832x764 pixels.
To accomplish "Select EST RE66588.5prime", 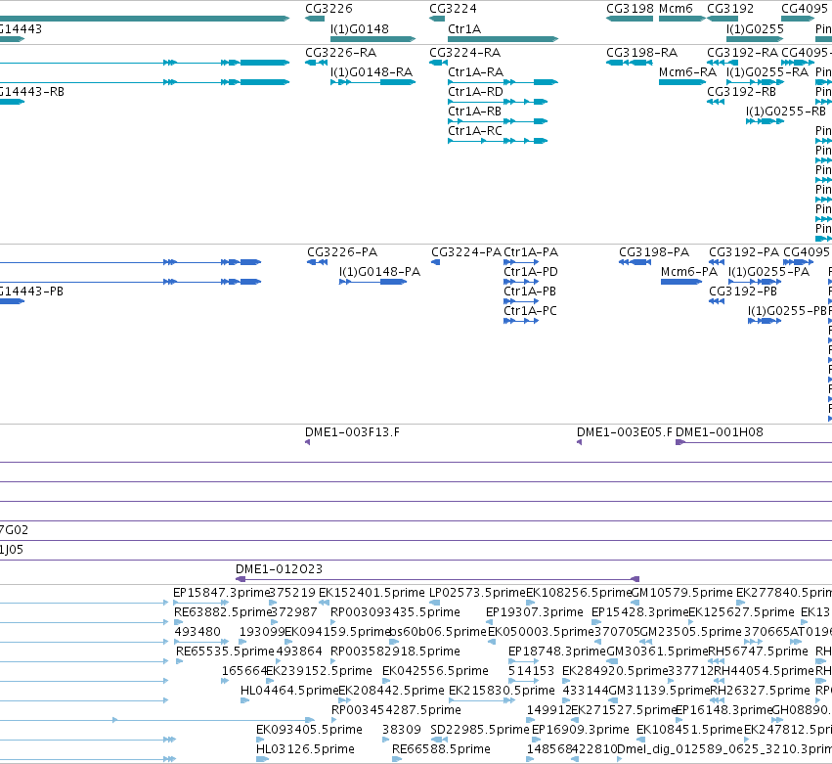I will (x=441, y=749).
